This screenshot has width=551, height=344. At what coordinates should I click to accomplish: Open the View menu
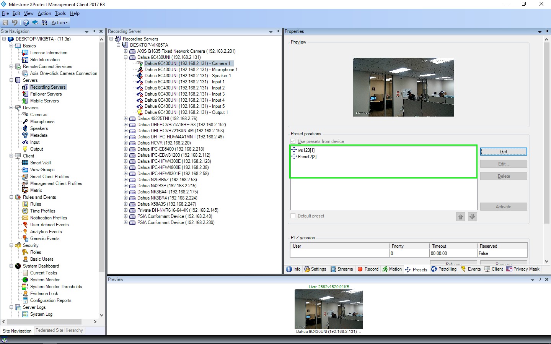coord(29,13)
